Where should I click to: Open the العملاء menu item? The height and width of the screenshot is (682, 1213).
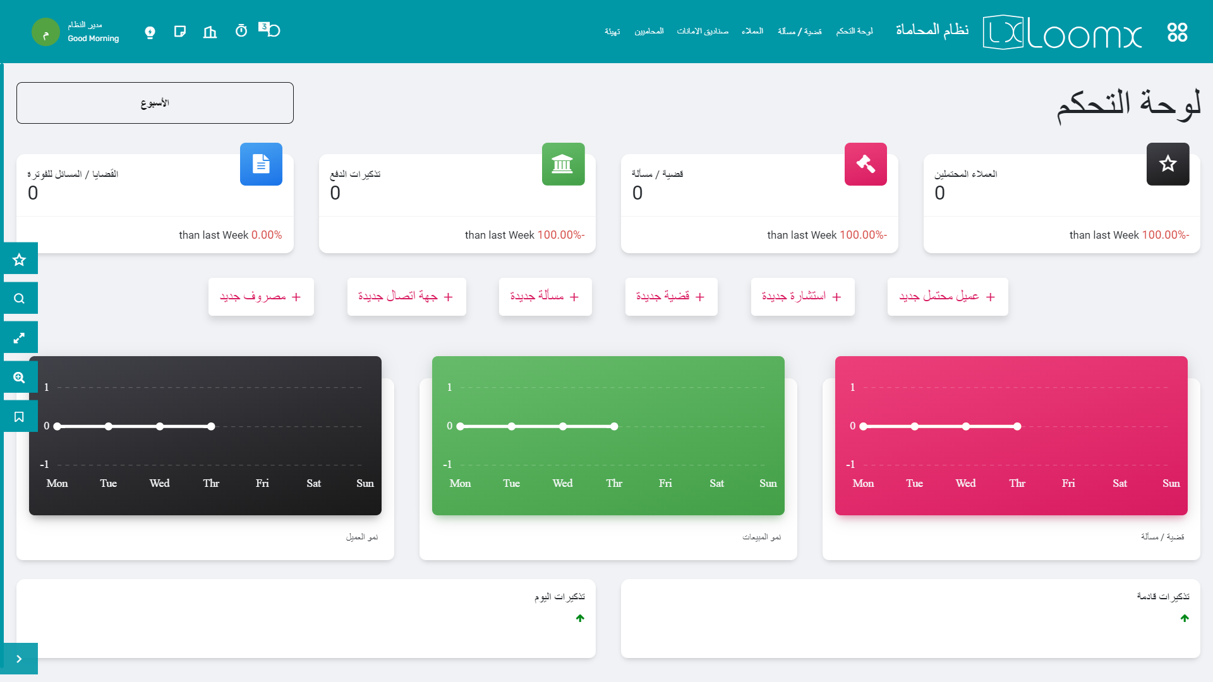(752, 31)
